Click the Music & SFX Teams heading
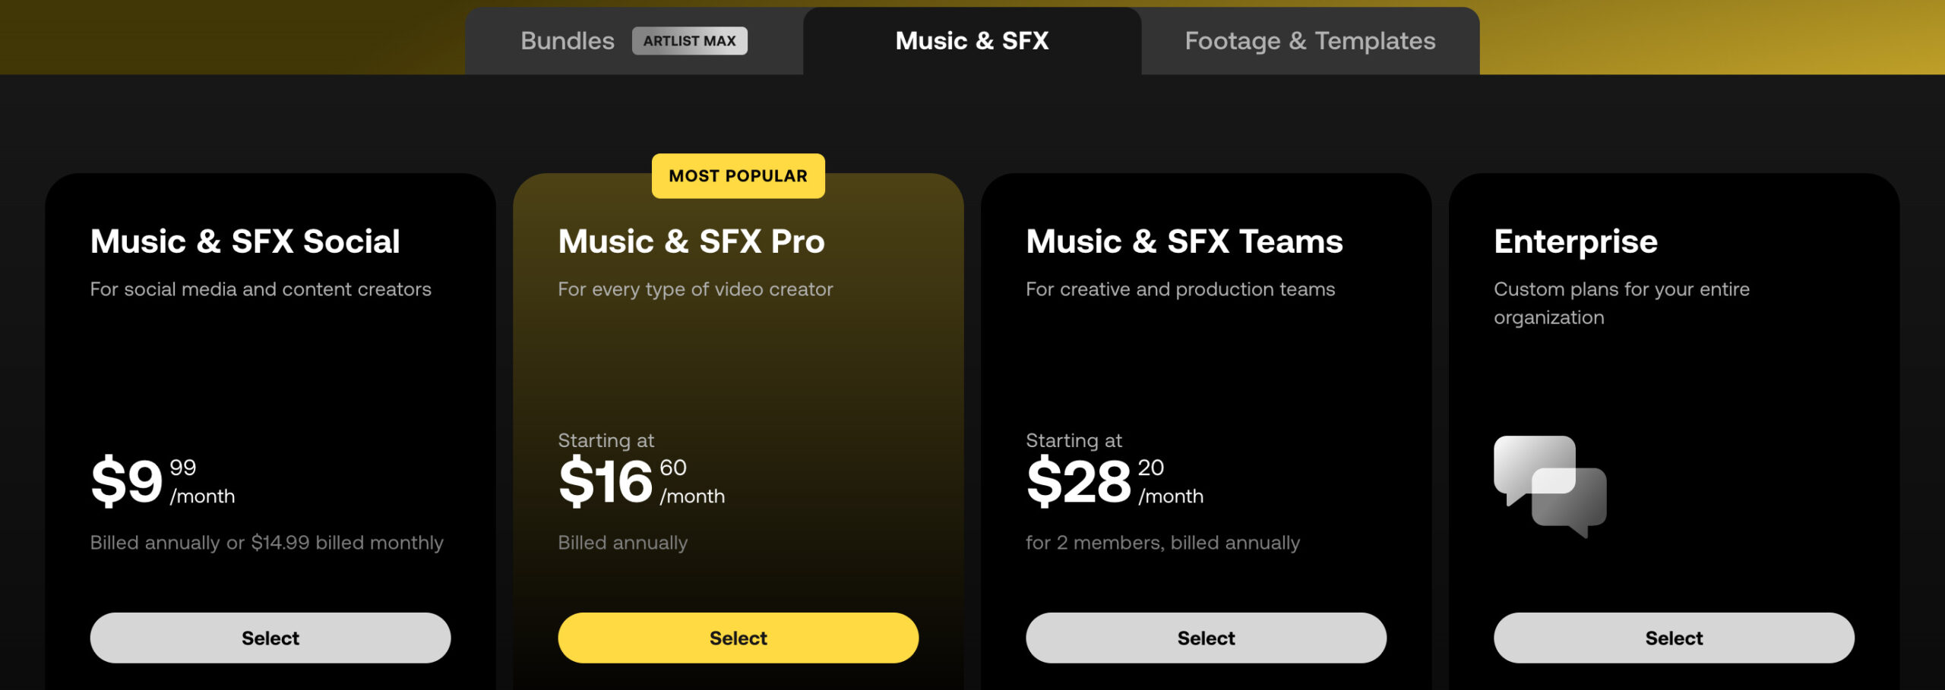Screen dimensions: 1945x690 (1184, 242)
